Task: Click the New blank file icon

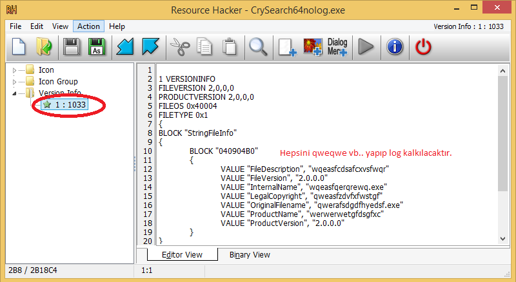Action: coord(19,47)
